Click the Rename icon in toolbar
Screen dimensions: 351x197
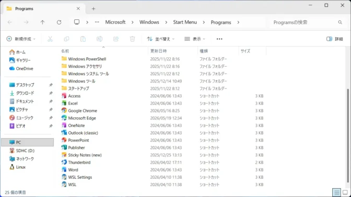[99, 39]
